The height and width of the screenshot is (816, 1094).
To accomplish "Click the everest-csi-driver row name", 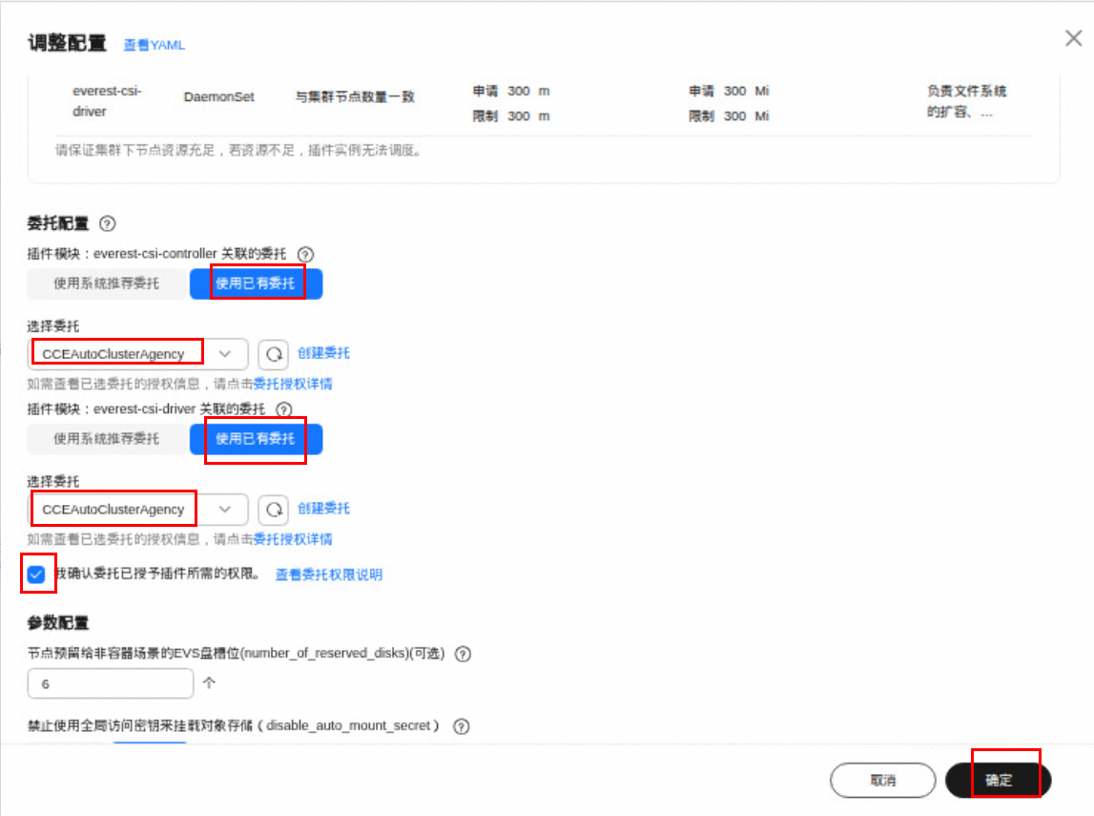I will tap(107, 101).
